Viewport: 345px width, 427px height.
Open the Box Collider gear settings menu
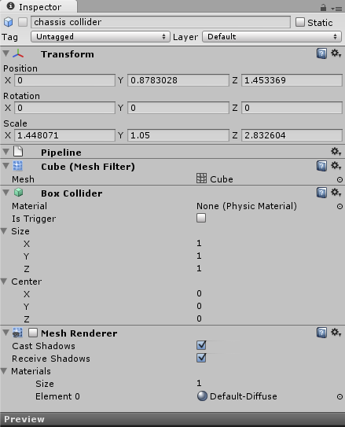336,193
